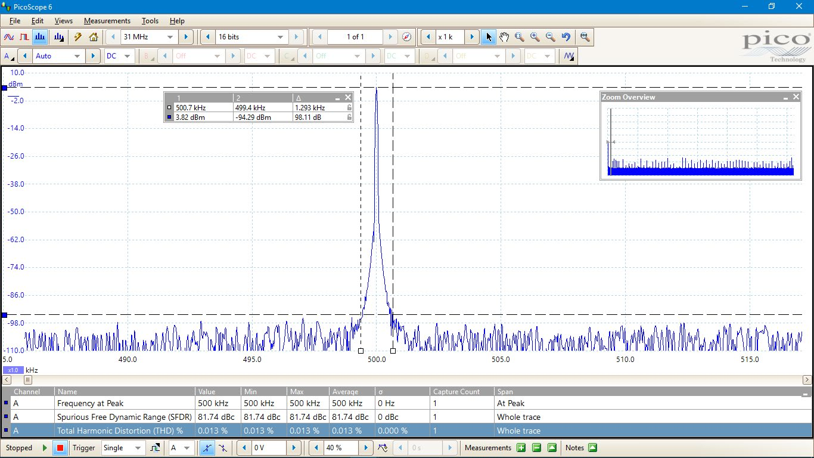Open the 31 MHz frequency range dropdown
This screenshot has width=814, height=458.
pyautogui.click(x=170, y=37)
